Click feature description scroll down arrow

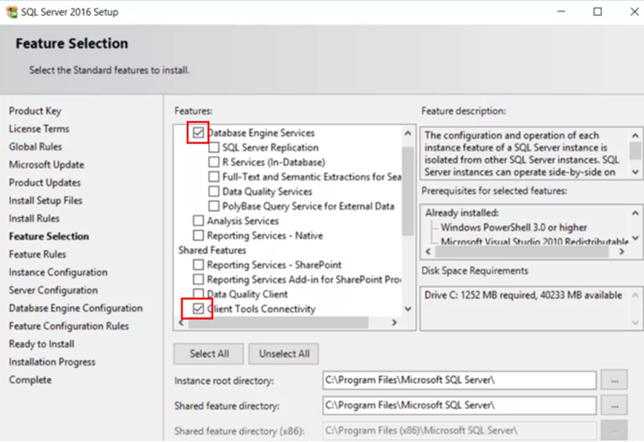pyautogui.click(x=635, y=171)
